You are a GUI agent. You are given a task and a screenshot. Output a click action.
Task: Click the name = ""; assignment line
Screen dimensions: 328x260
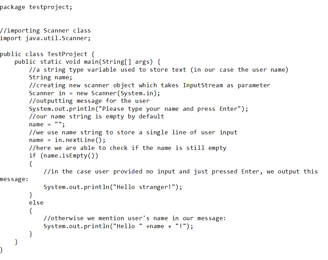click(47, 124)
